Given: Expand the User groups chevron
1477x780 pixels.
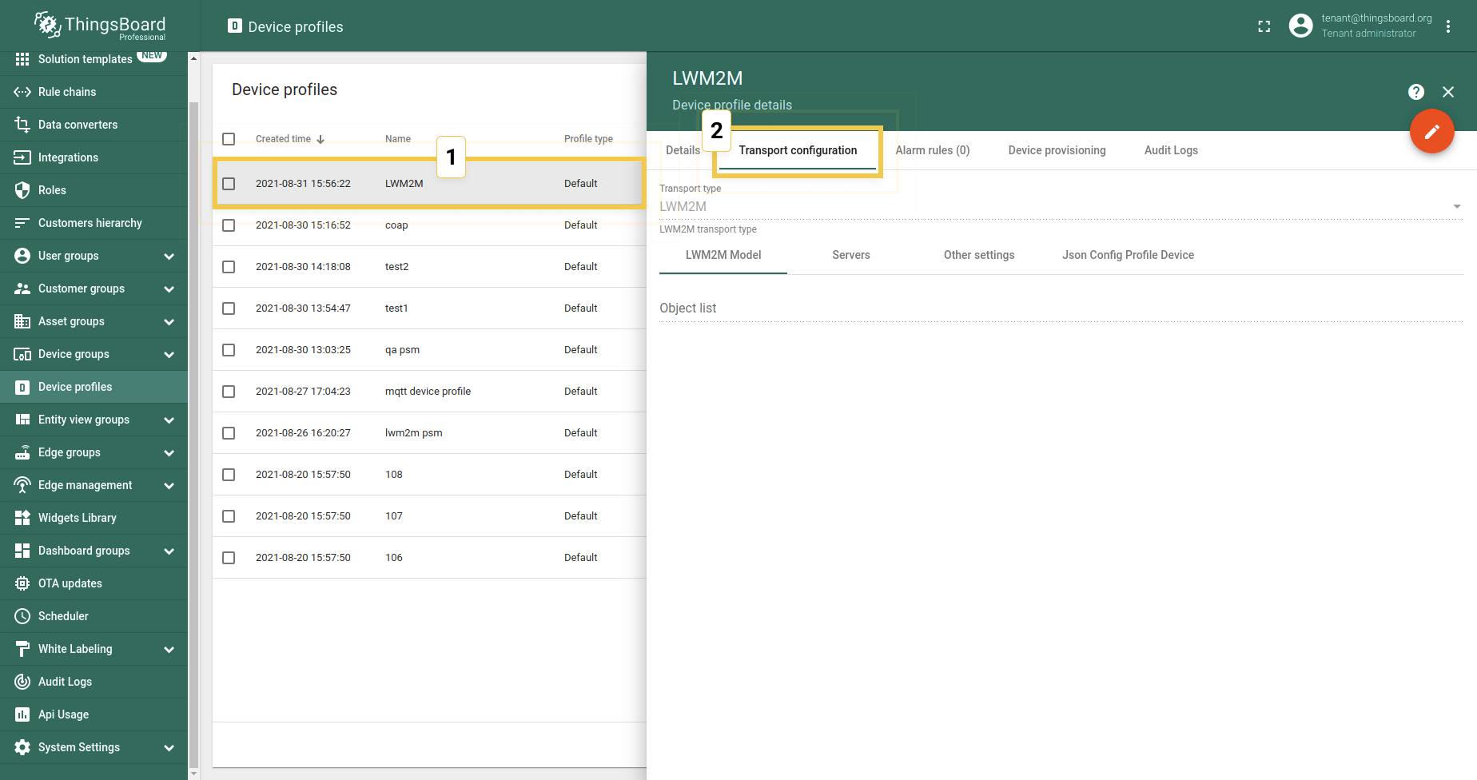Looking at the screenshot, I should click(x=169, y=257).
